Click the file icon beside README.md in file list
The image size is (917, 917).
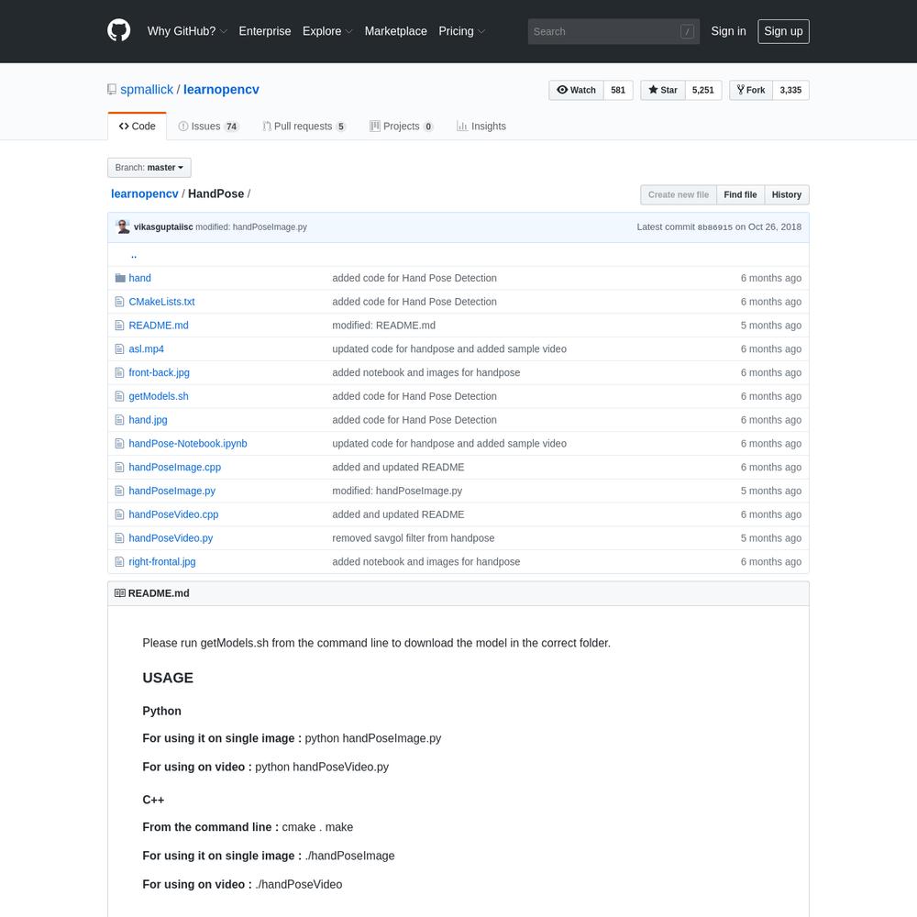(119, 326)
